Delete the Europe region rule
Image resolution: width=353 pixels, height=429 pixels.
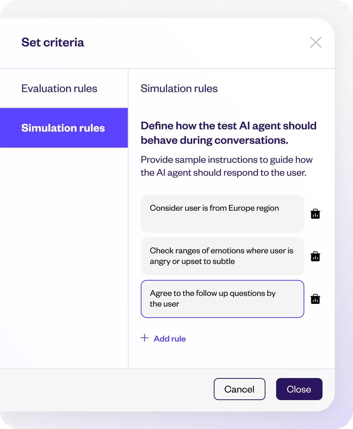315,214
